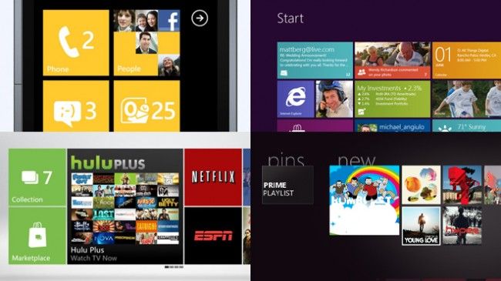Tap the suited man's photo in People tile

(x=146, y=43)
